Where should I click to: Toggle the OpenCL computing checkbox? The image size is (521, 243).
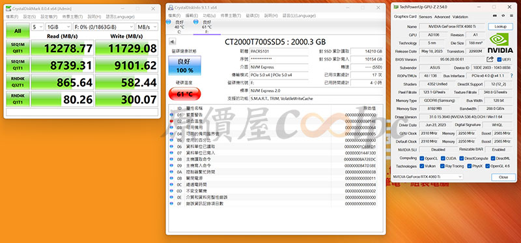coord(421,158)
